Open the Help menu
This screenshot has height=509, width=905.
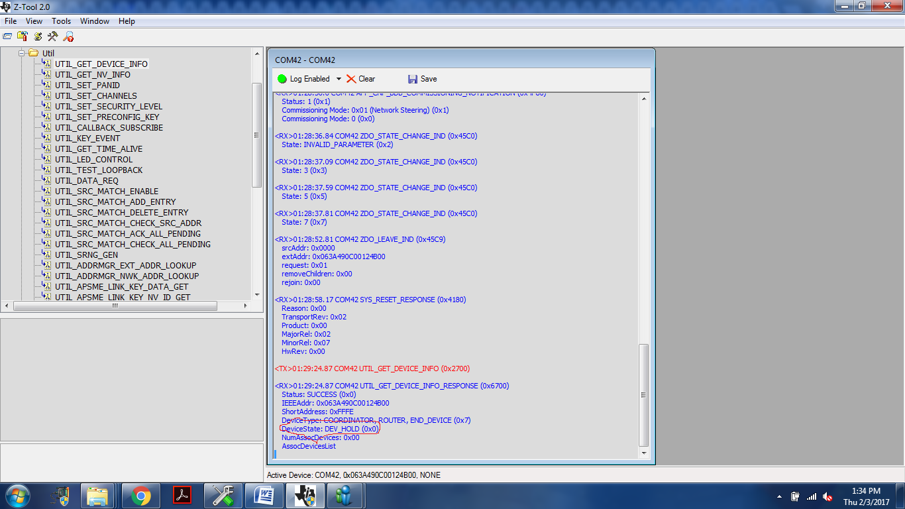127,21
